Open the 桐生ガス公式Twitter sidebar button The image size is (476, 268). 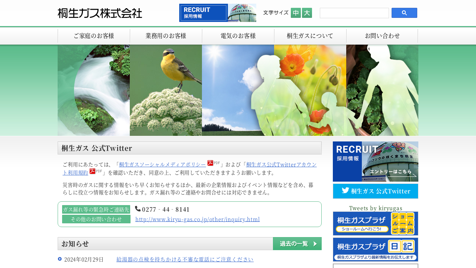point(375,191)
